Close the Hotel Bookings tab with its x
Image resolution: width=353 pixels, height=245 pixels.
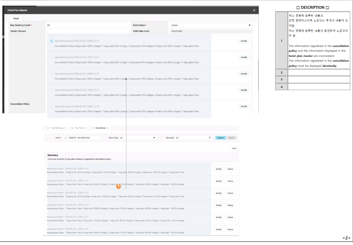pos(66,128)
